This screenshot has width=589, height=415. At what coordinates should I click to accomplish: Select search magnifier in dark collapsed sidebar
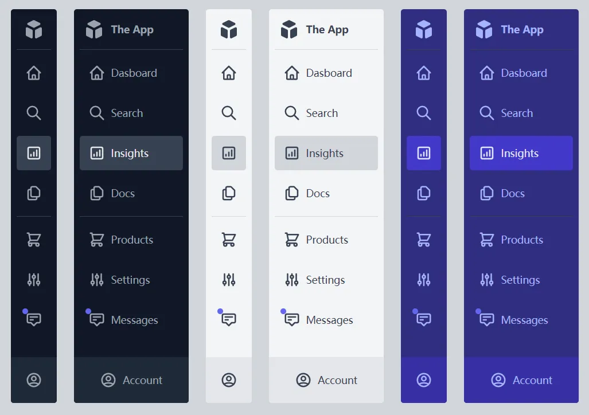point(34,113)
